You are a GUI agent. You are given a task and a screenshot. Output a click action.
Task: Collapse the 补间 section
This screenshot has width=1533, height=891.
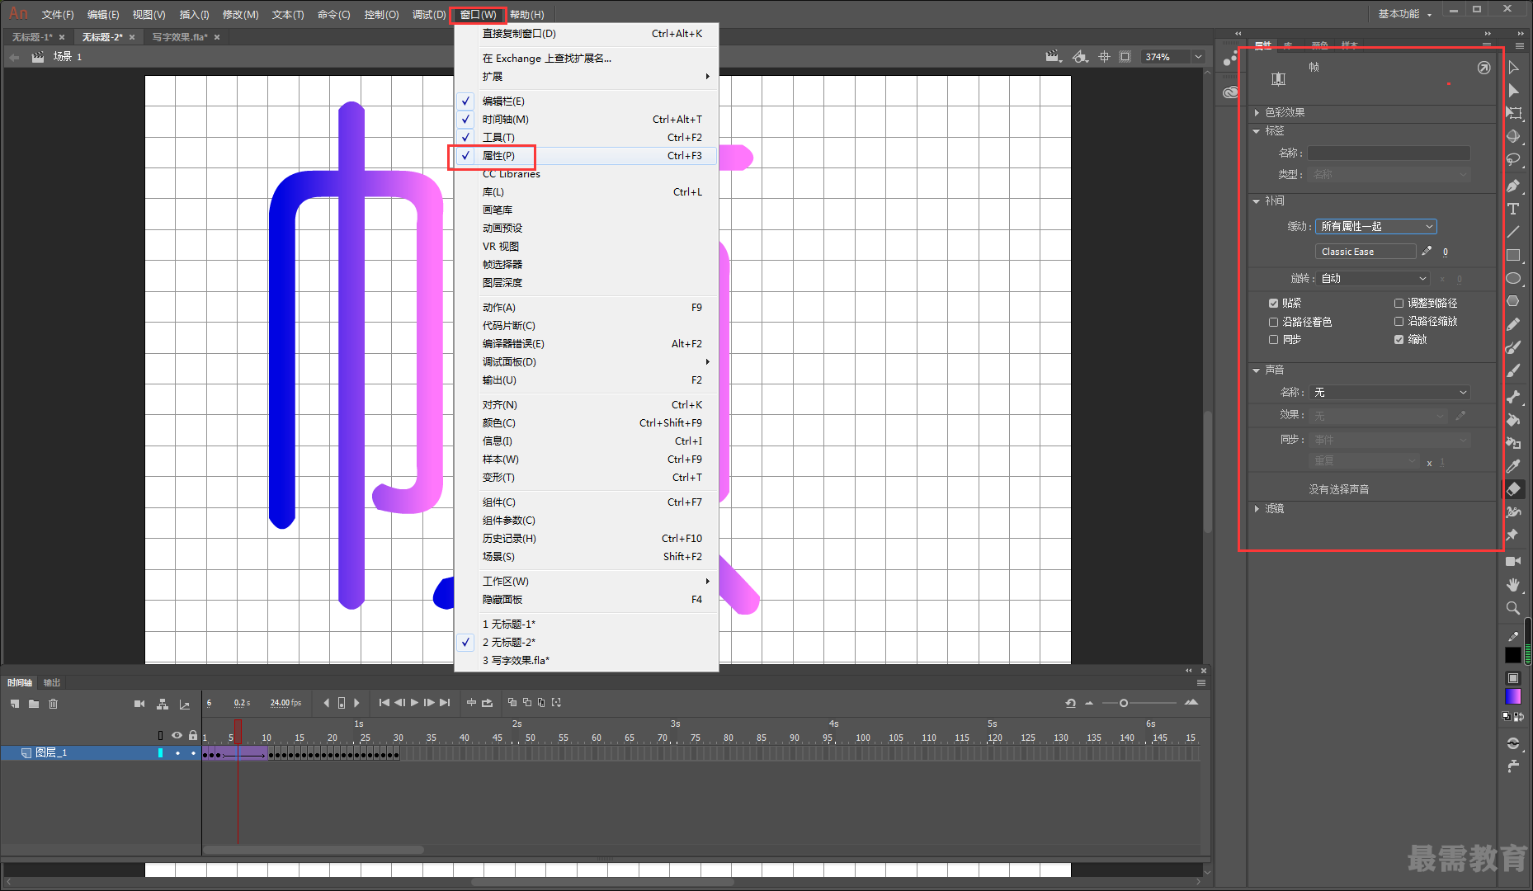1257,201
